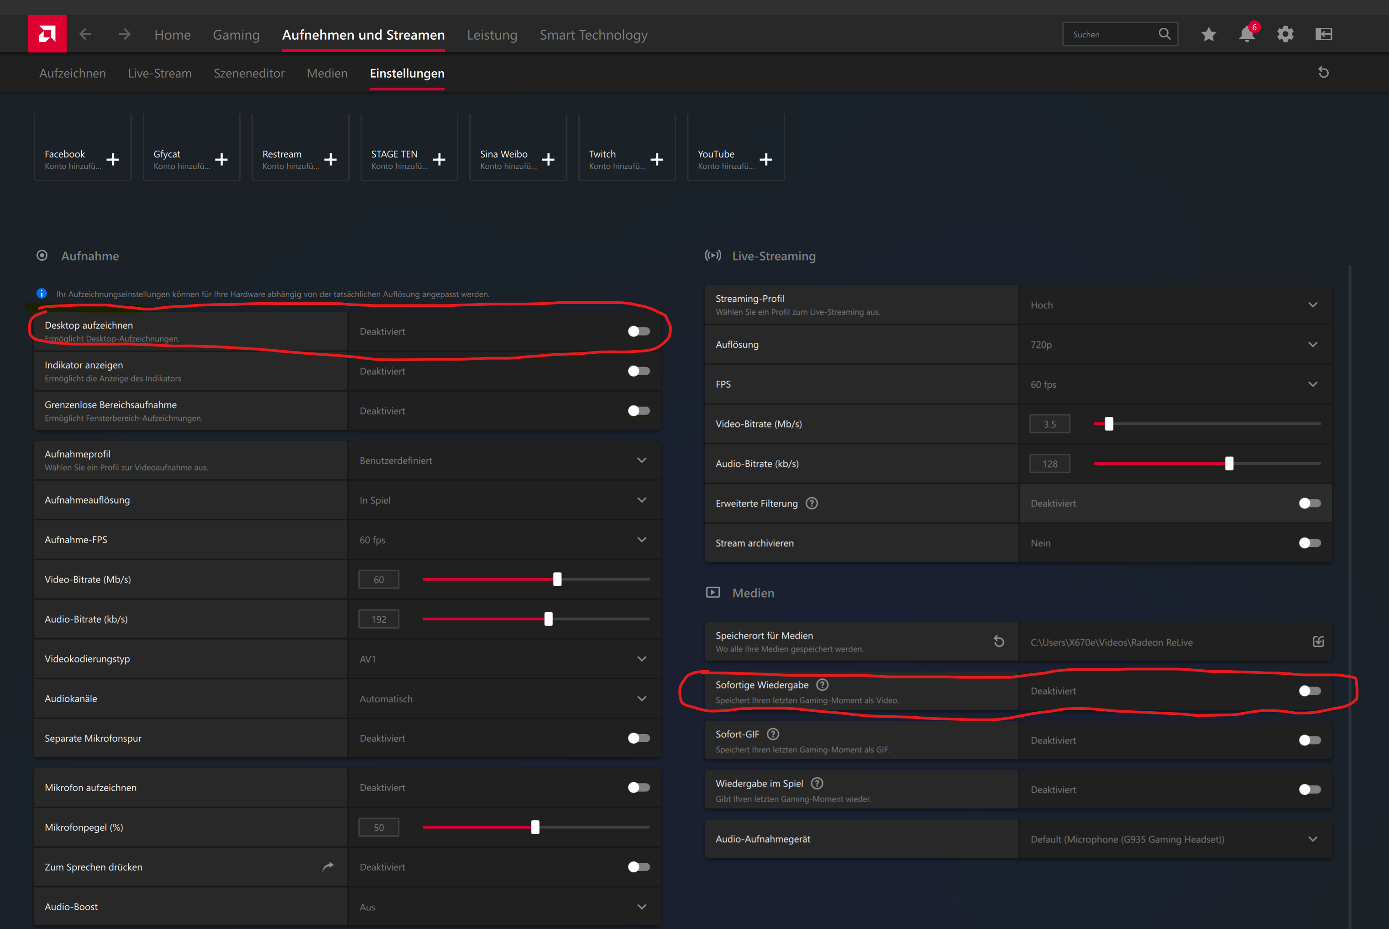The width and height of the screenshot is (1389, 929).
Task: Toggle Mikrofon aufzeichnen on
Action: click(639, 787)
